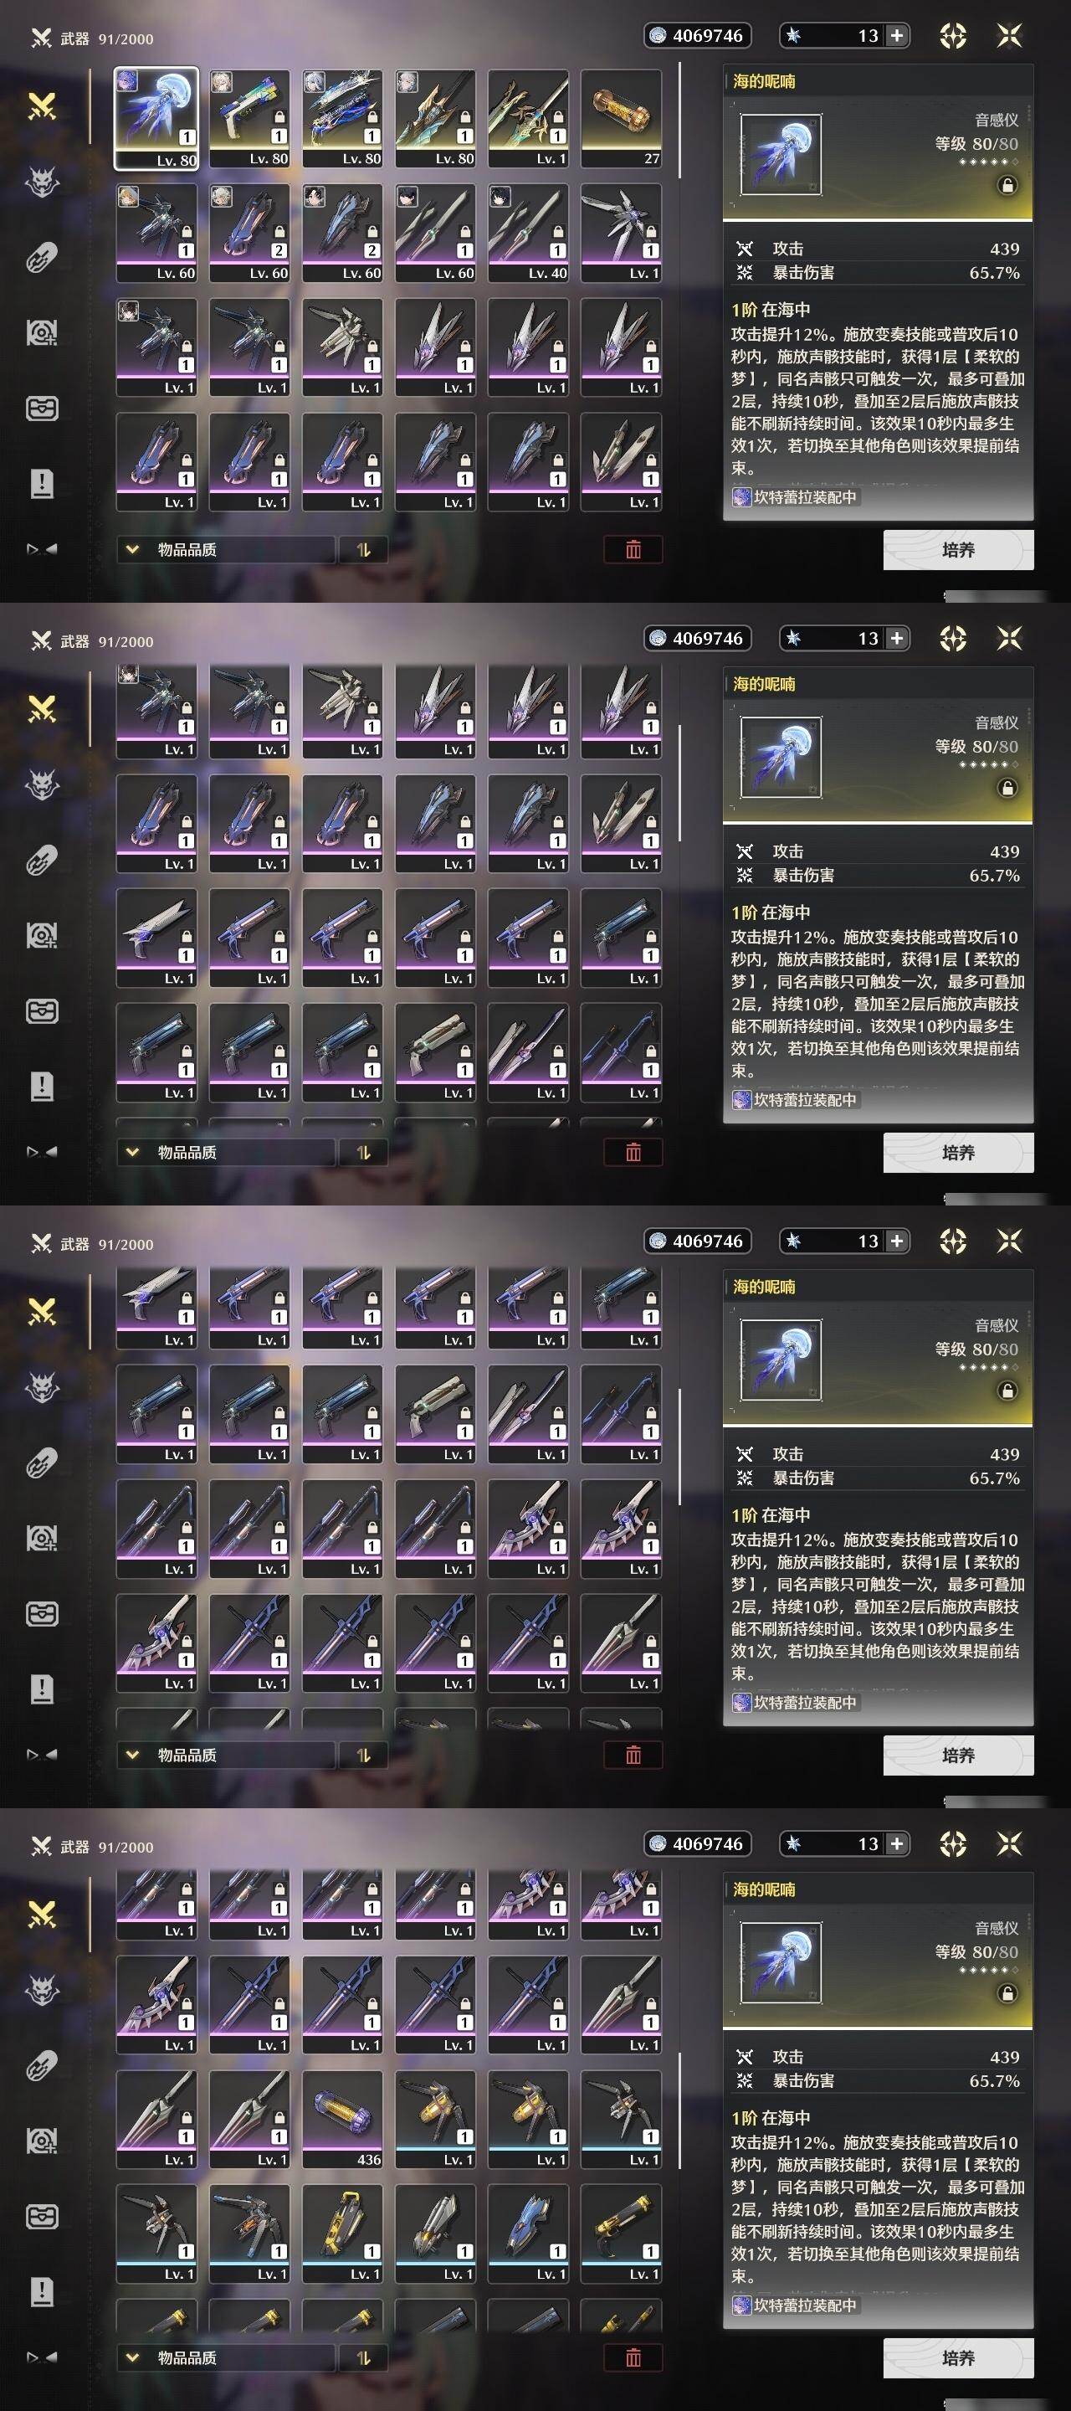This screenshot has width=1071, height=2411.
Task: Open the quest-item exclamation sidebar tab
Action: [42, 484]
